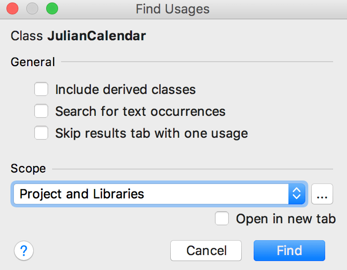This screenshot has height=270, width=347.
Task: Toggle the Open in new tab checkbox
Action: (222, 219)
